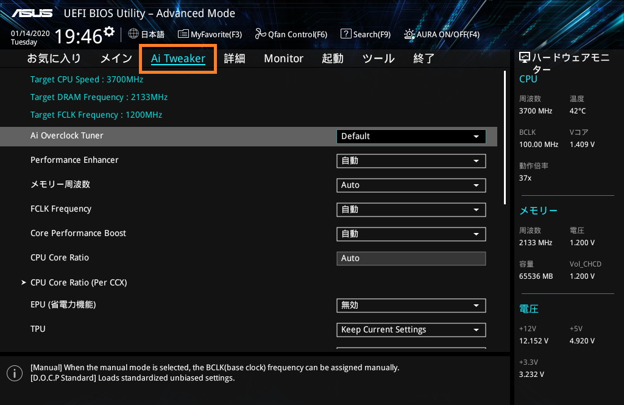The image size is (624, 405).
Task: Go to the 起動 tab
Action: tap(333, 59)
